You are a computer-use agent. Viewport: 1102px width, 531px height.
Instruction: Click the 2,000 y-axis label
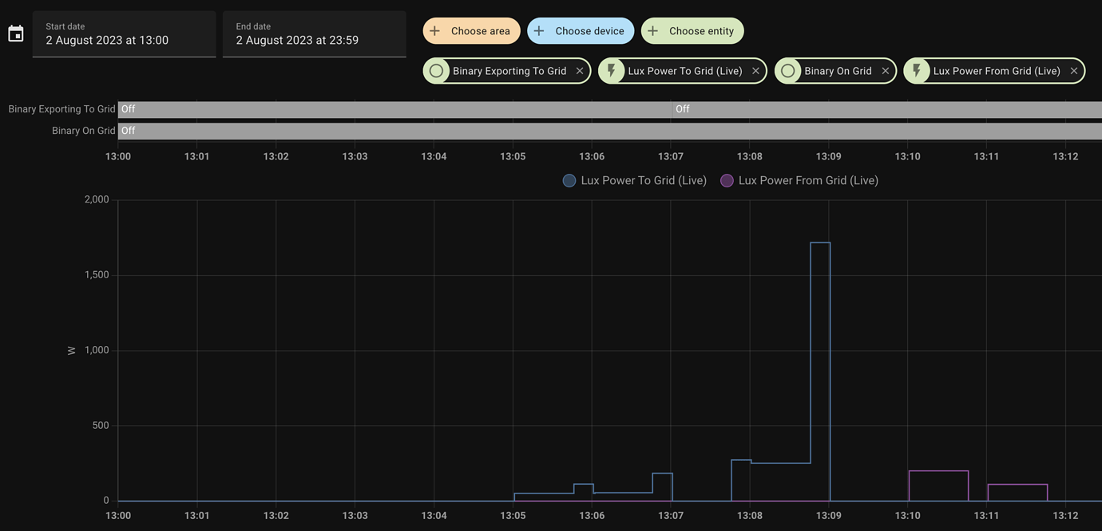pos(97,199)
